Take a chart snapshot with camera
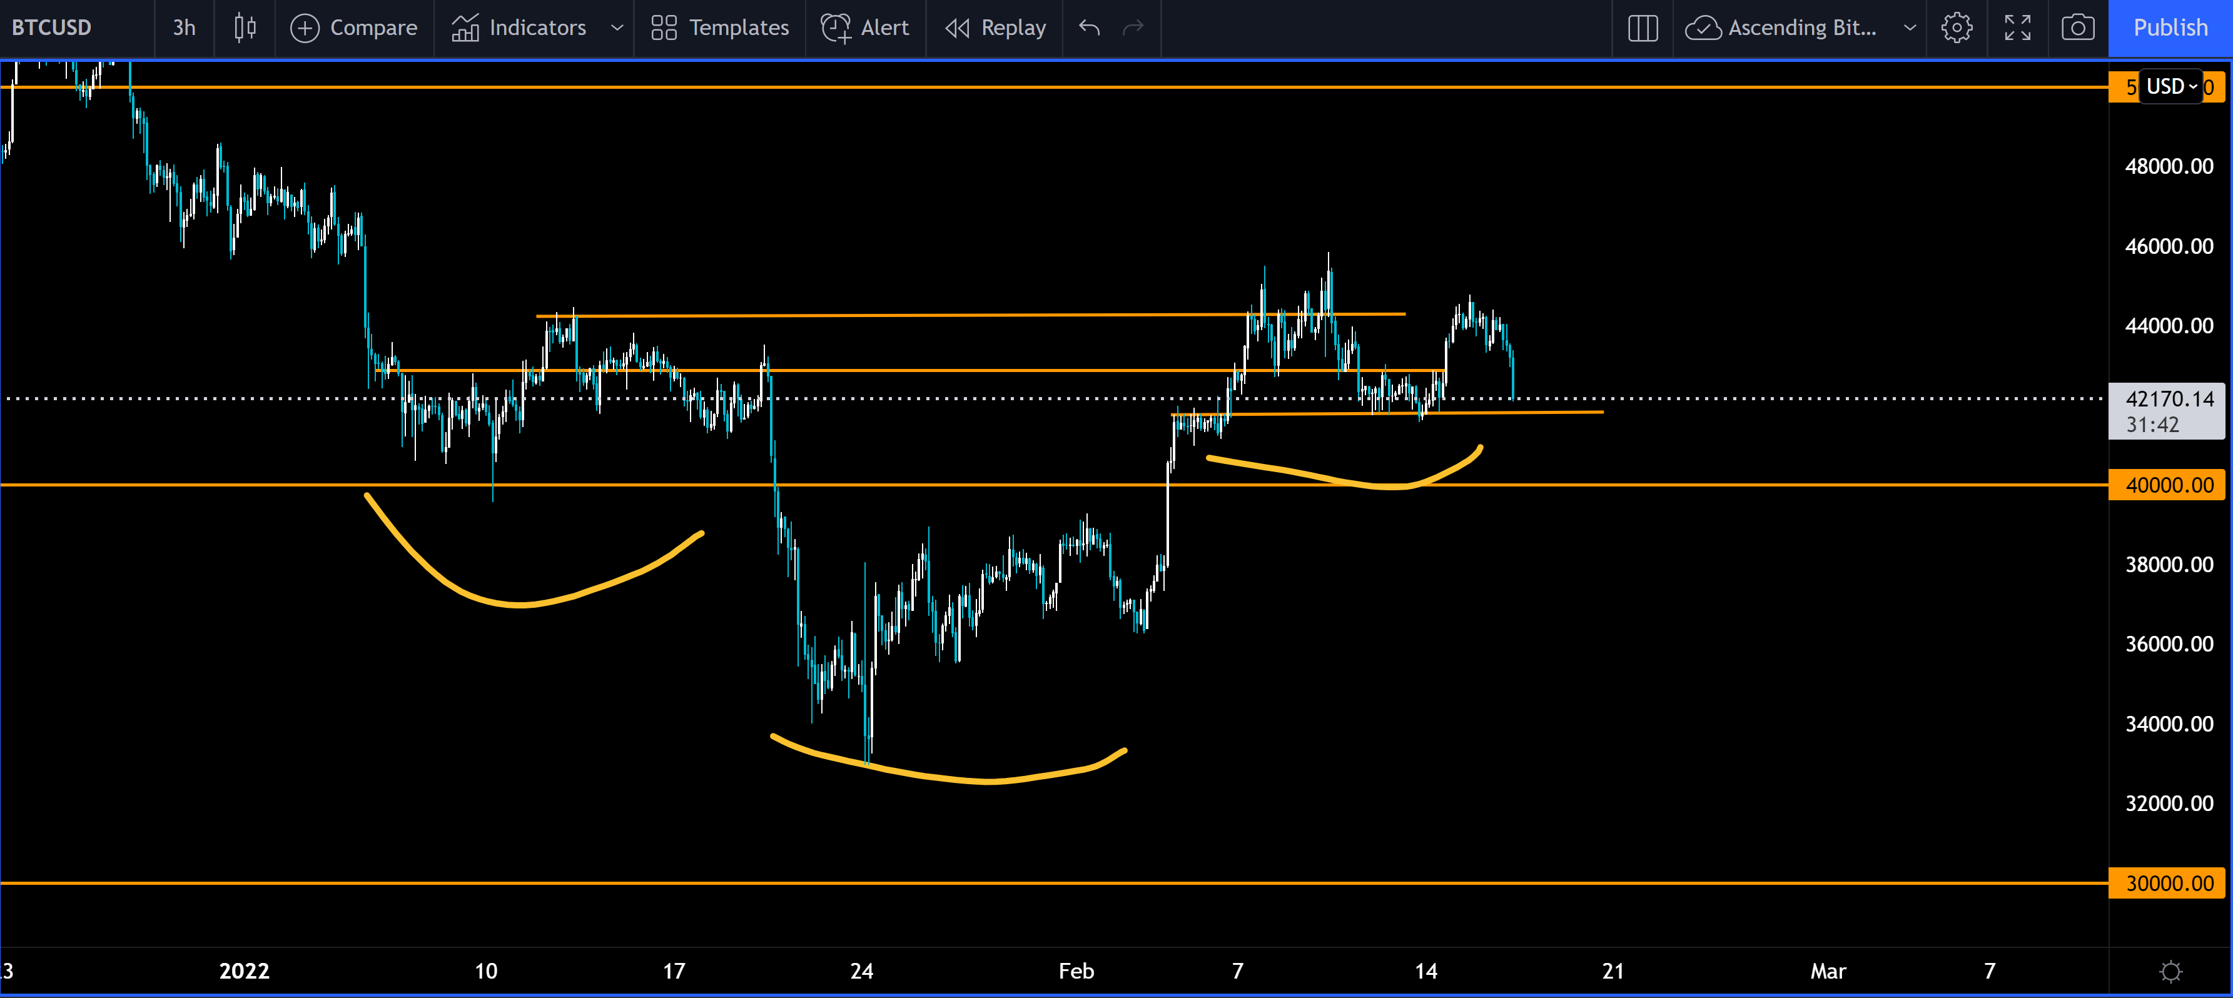The width and height of the screenshot is (2233, 998). (x=2077, y=28)
